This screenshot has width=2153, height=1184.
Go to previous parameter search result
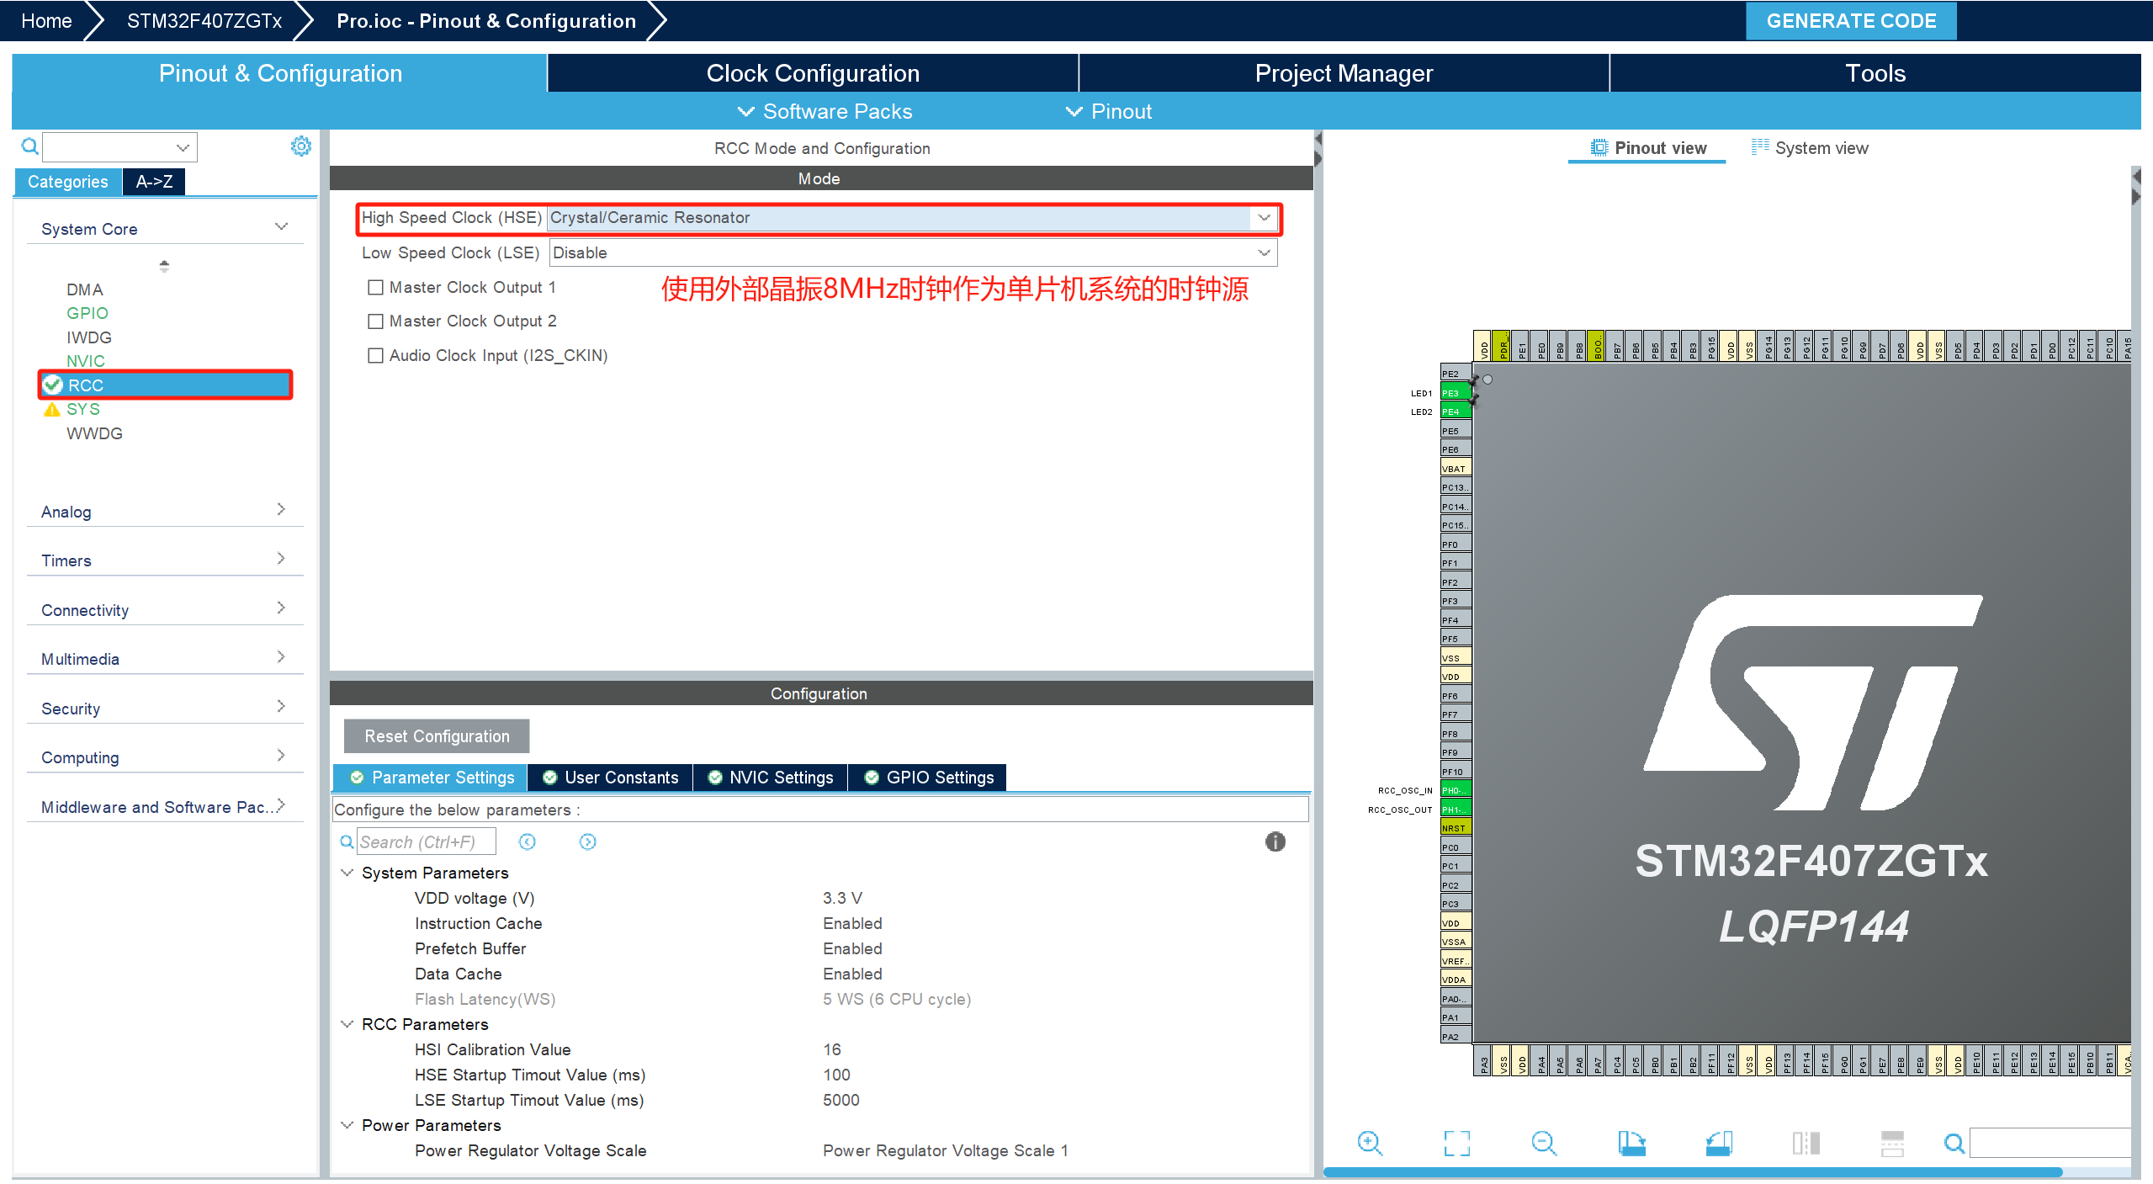pos(528,842)
